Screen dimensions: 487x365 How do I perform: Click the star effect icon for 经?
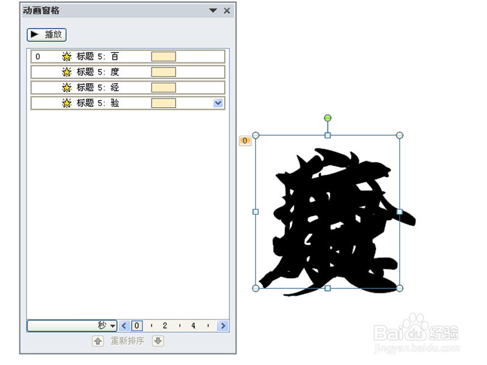pyautogui.click(x=67, y=88)
